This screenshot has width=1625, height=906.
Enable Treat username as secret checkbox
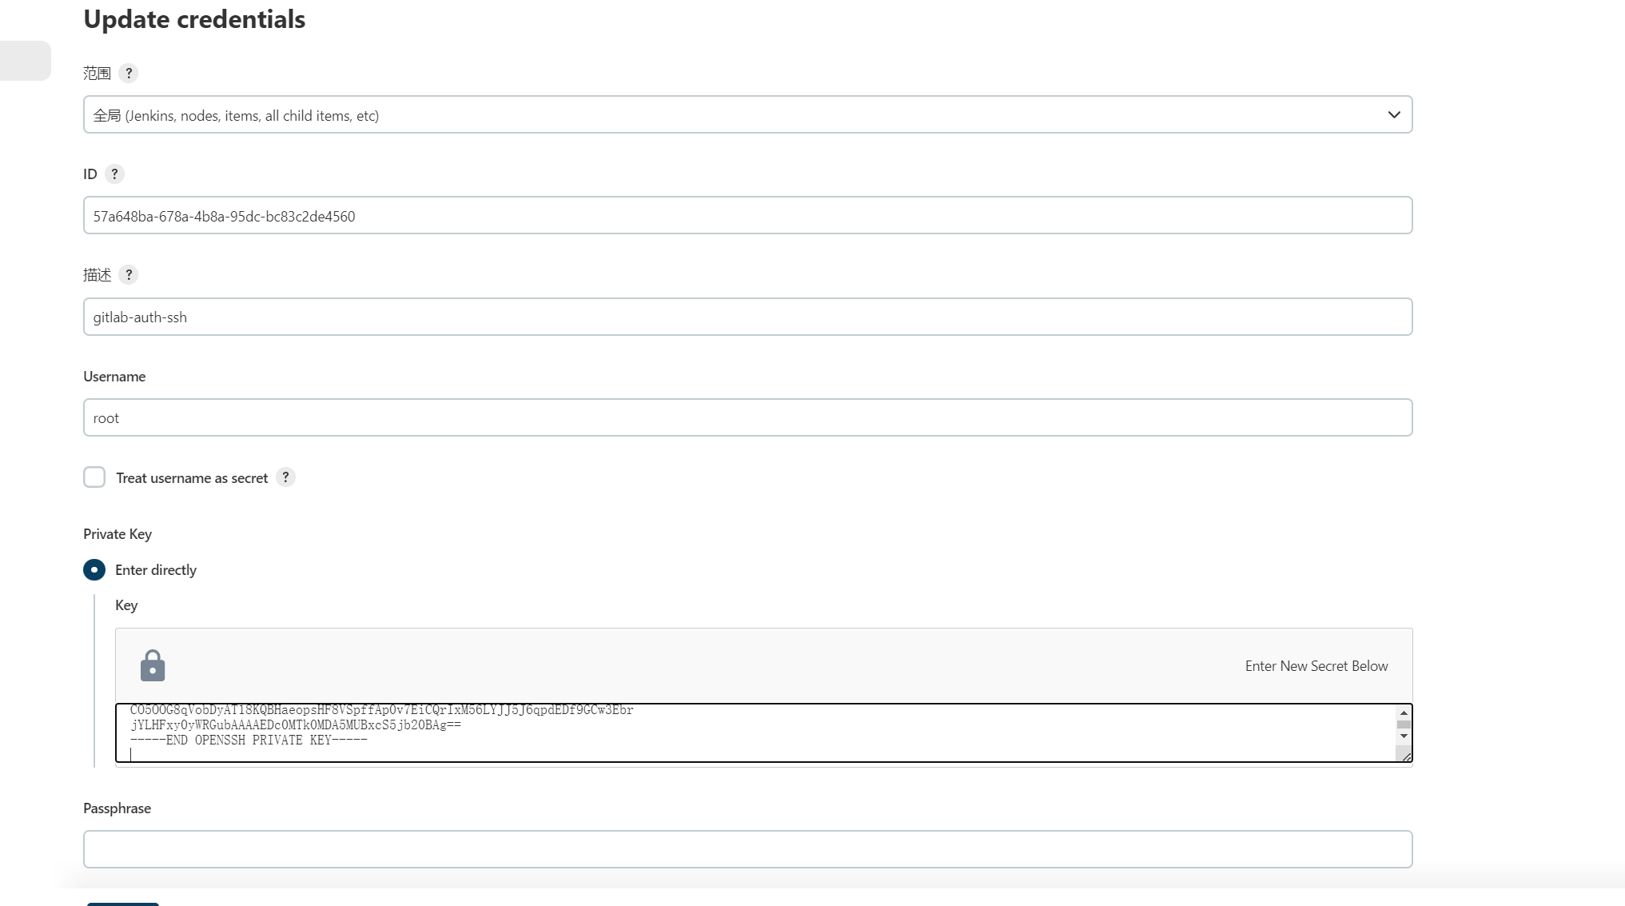(x=94, y=477)
